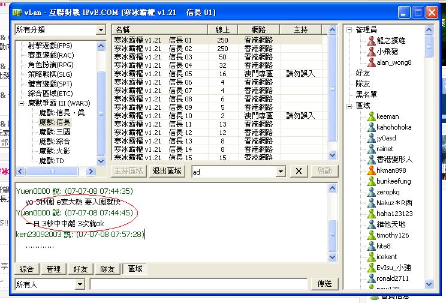Select 射擊遊戲(FPS) in category tree
Image resolution: width=446 pixels, height=303 pixels.
(x=50, y=45)
